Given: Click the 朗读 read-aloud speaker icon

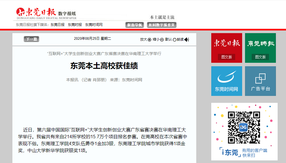Looking at the screenshot, I should click(x=187, y=40).
